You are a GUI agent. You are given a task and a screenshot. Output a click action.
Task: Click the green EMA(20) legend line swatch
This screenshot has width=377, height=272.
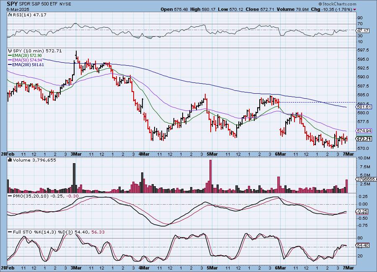pos(10,56)
